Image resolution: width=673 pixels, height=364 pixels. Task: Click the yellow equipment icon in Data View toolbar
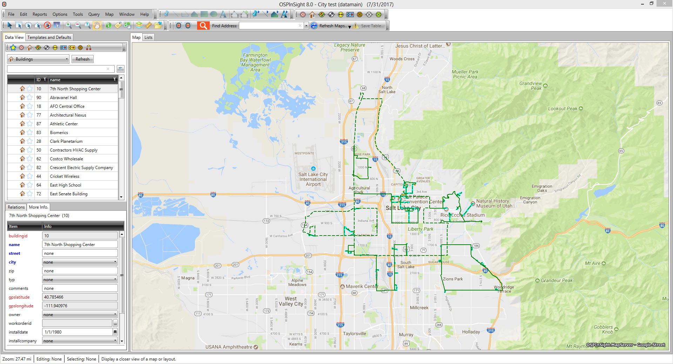[x=72, y=48]
